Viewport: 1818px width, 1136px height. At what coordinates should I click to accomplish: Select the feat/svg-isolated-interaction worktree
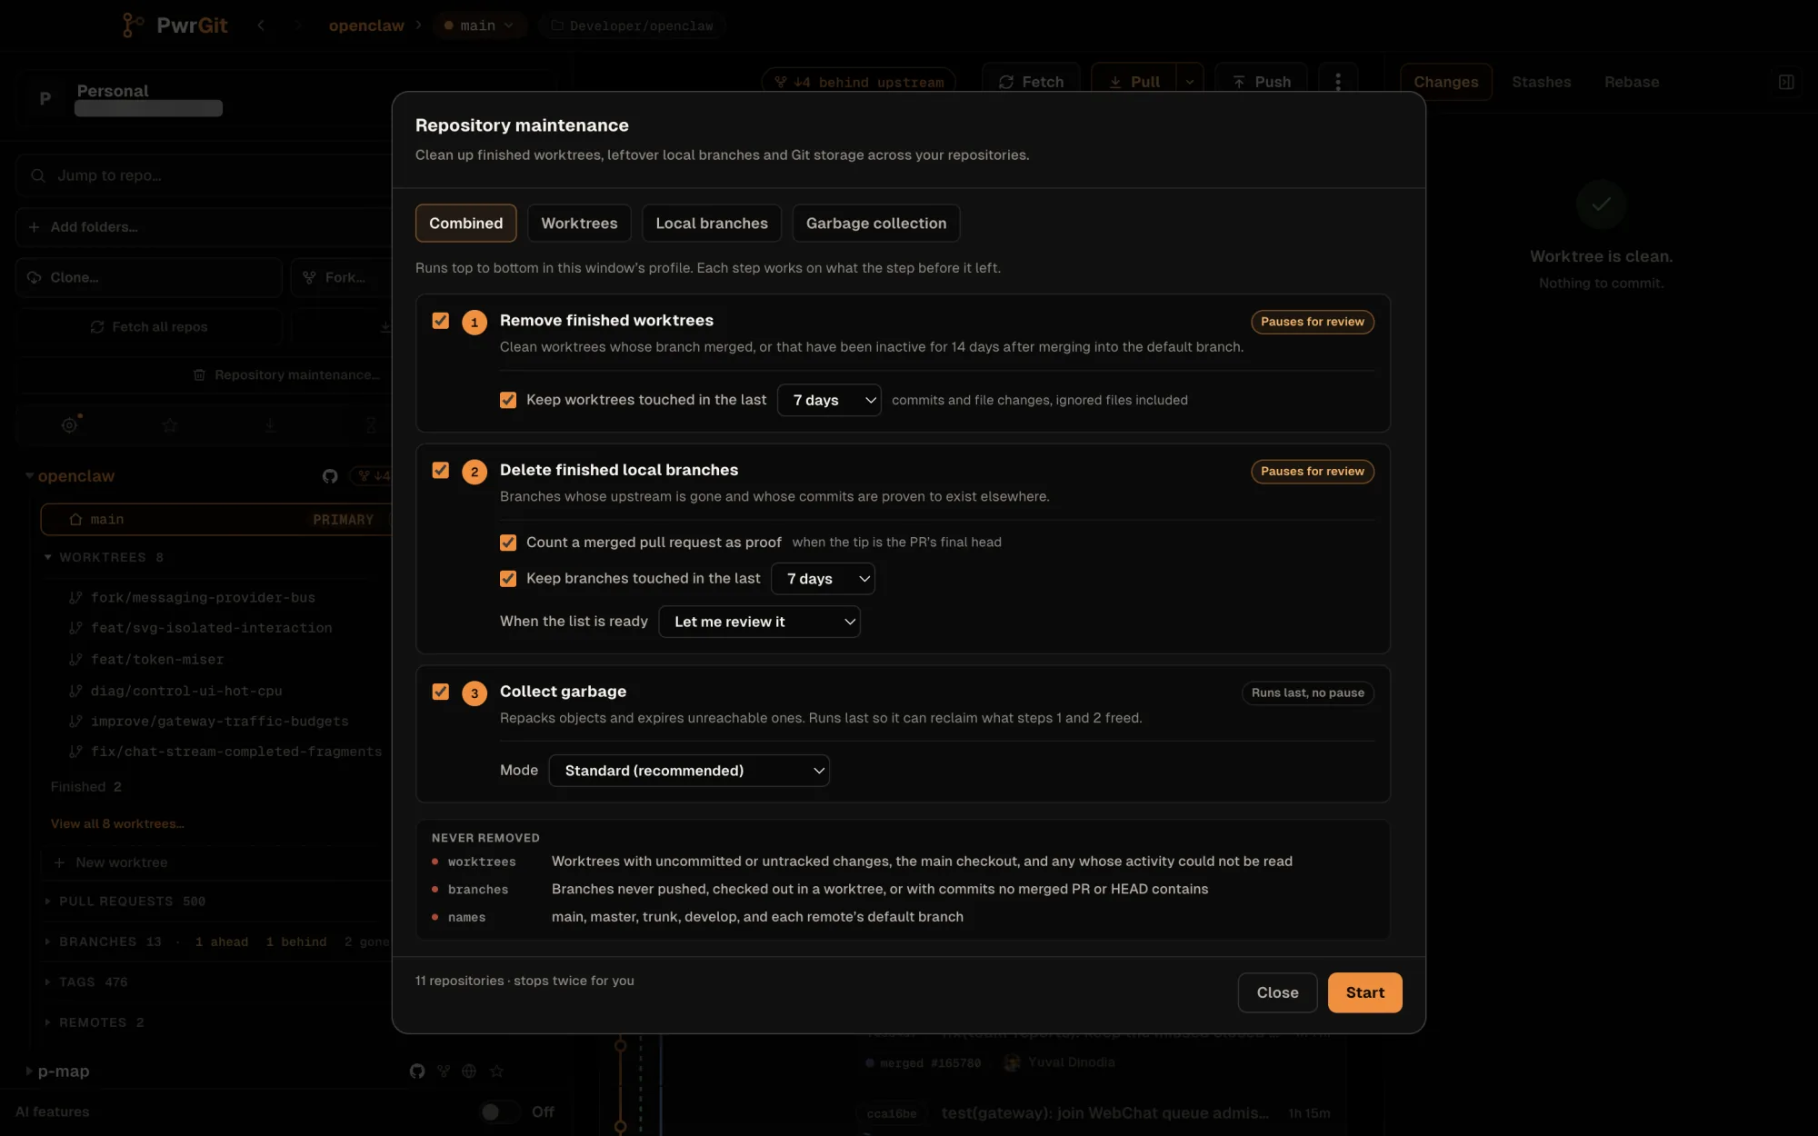[x=211, y=628]
